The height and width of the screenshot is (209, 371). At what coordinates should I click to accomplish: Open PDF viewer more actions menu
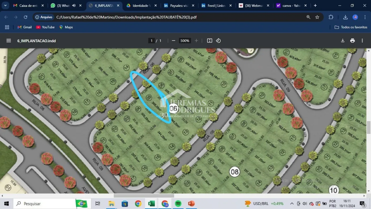362,41
